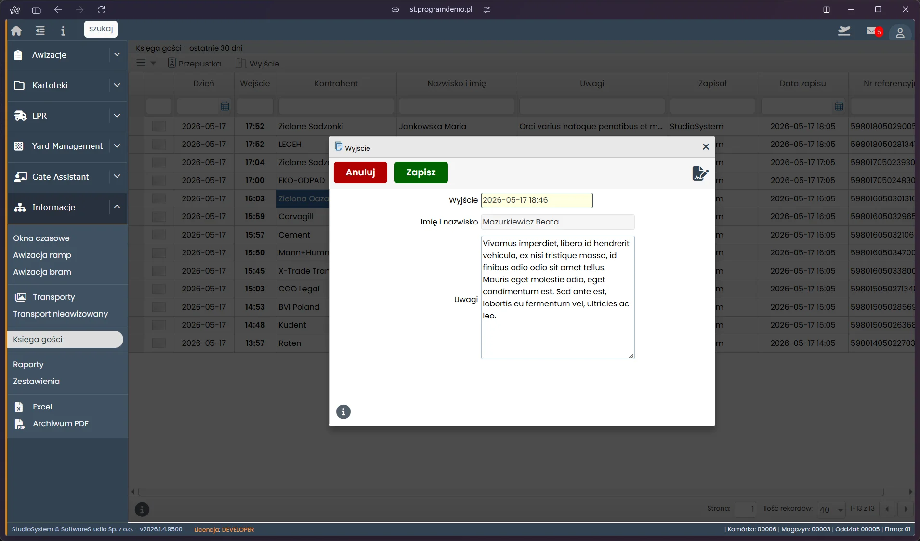The image size is (920, 541).
Task: Reload the page with refresh icon
Action: [101, 10]
